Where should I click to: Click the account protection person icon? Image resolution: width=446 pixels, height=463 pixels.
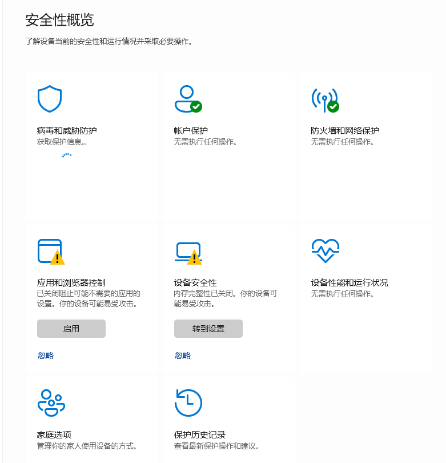pos(188,99)
